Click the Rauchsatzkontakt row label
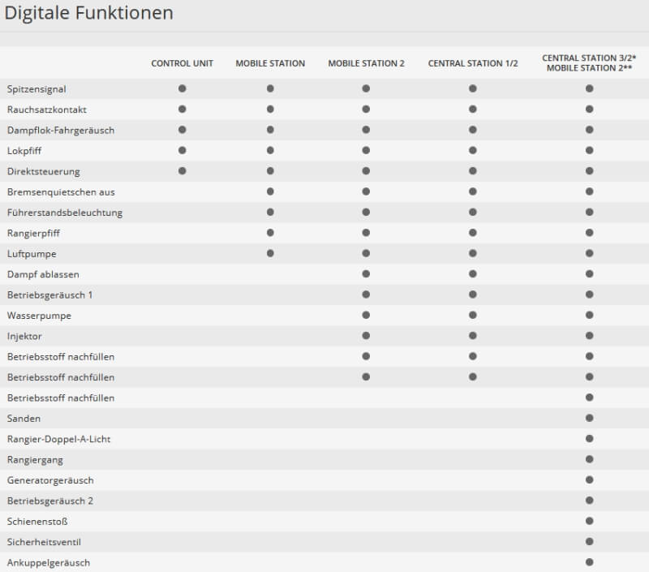Viewport: 649px width, 572px height. [x=47, y=110]
